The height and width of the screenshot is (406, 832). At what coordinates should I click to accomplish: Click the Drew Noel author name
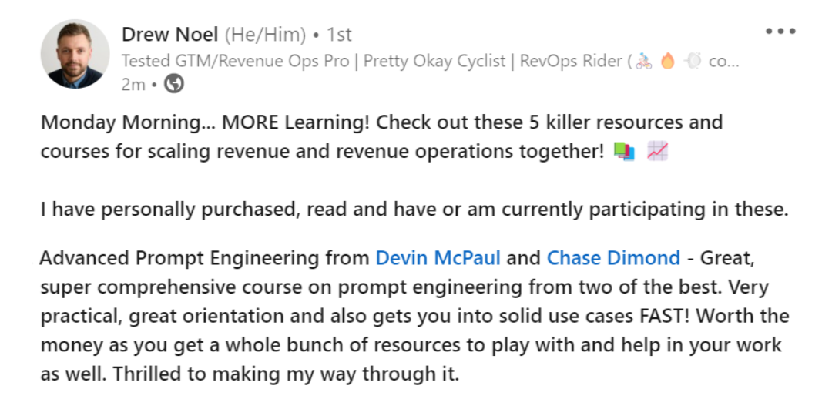click(170, 35)
